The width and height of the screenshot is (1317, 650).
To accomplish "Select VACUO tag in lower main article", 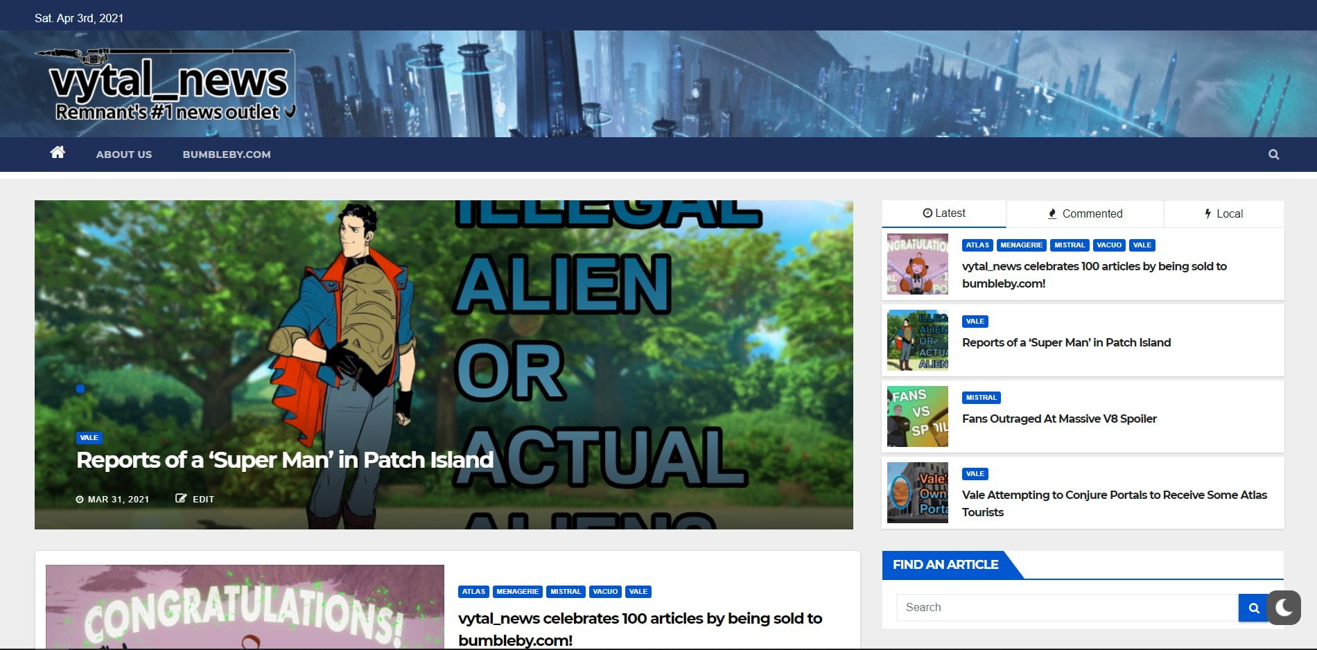I will (x=605, y=591).
